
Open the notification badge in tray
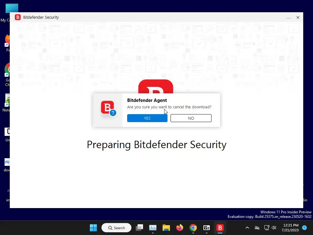point(304,228)
